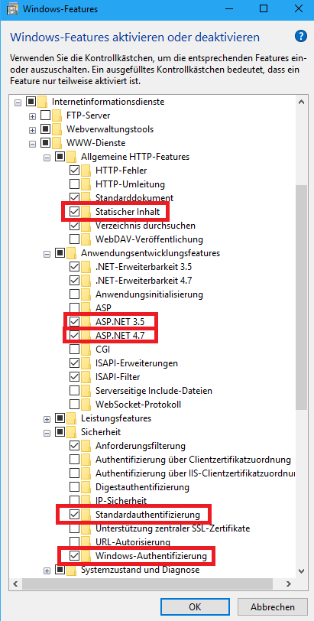The height and width of the screenshot is (621, 314).
Task: Tick the Digestauthentifizierung checkbox
Action: [74, 486]
